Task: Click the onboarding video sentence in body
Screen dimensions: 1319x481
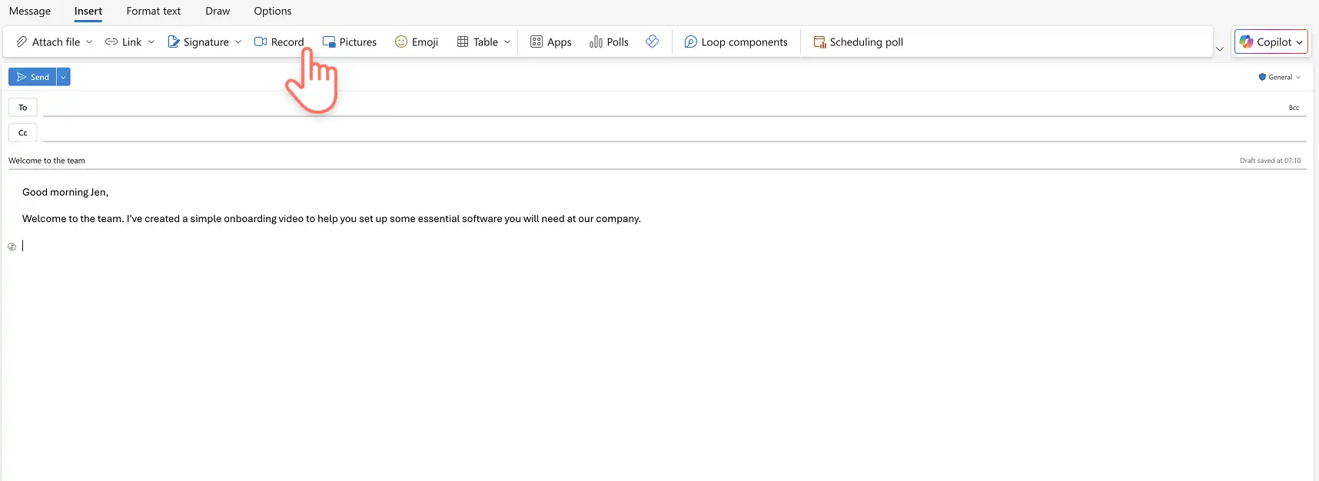Action: click(331, 219)
